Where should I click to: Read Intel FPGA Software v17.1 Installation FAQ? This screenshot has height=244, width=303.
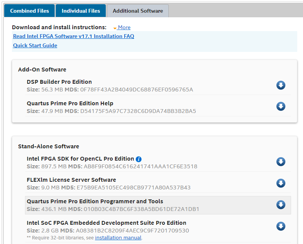[73, 37]
